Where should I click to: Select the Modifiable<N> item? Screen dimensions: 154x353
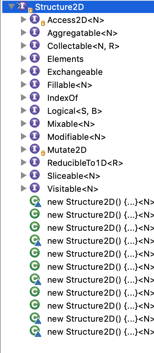click(x=76, y=137)
